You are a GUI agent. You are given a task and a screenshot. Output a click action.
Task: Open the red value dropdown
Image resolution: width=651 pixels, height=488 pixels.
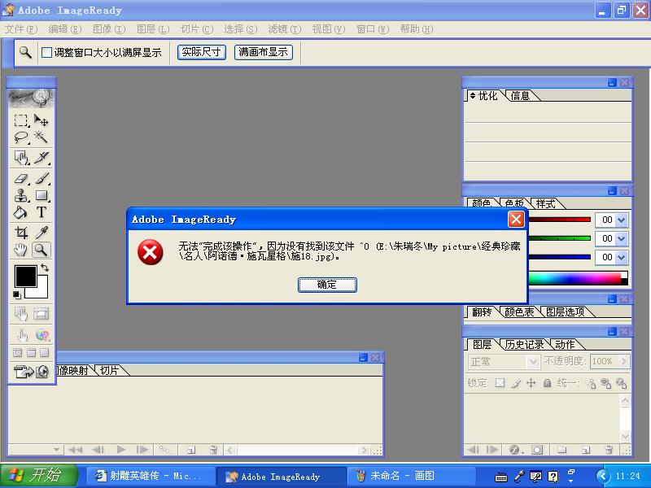[621, 220]
